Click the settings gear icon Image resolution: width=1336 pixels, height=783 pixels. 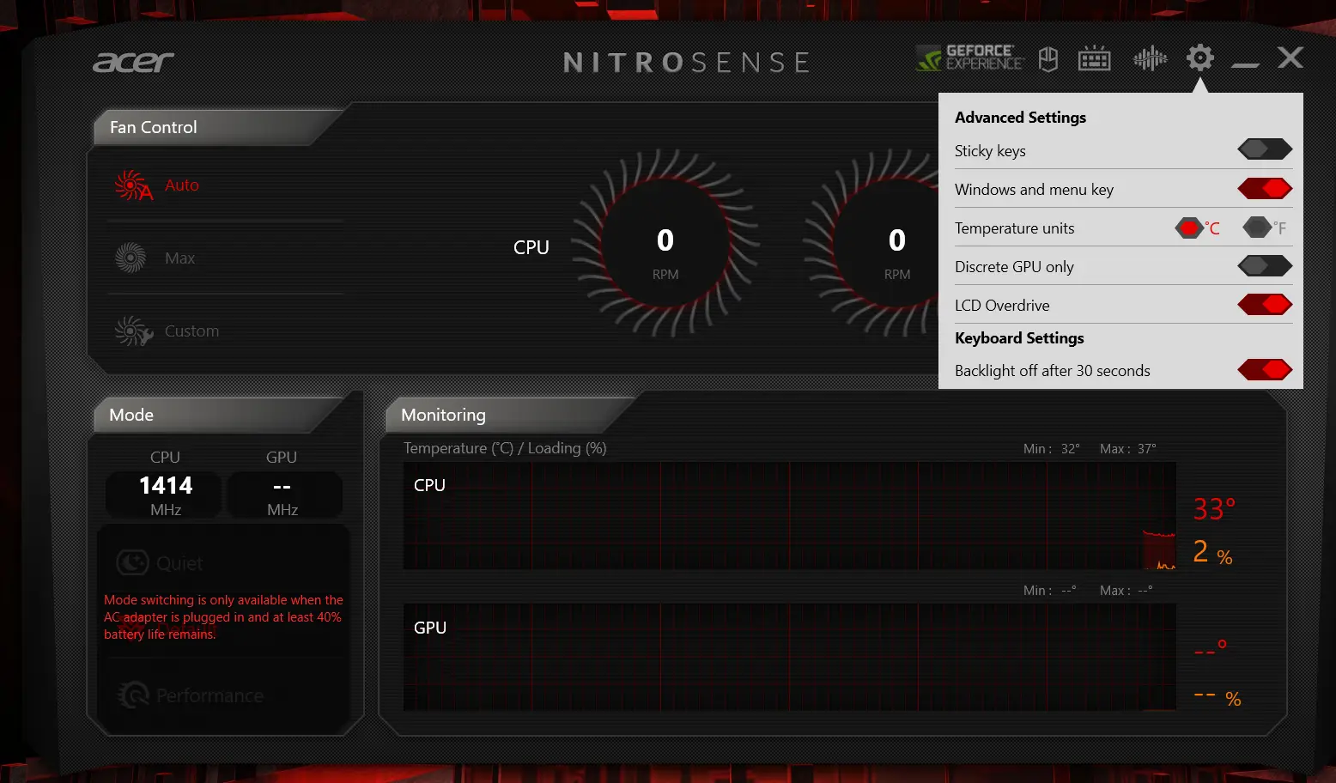point(1199,58)
